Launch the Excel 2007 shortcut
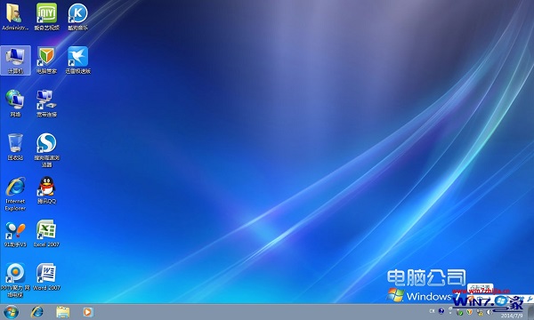Screen dimensions: 534x320 pos(46,234)
